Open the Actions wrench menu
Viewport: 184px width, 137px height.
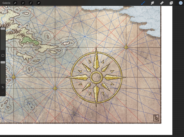click(15, 3)
